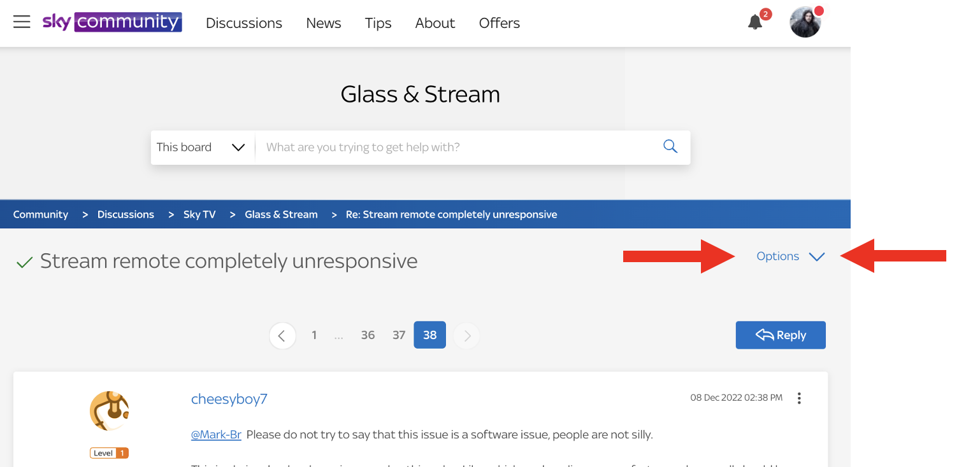The image size is (966, 467).
Task: Open the Discussions menu item
Action: click(x=244, y=23)
